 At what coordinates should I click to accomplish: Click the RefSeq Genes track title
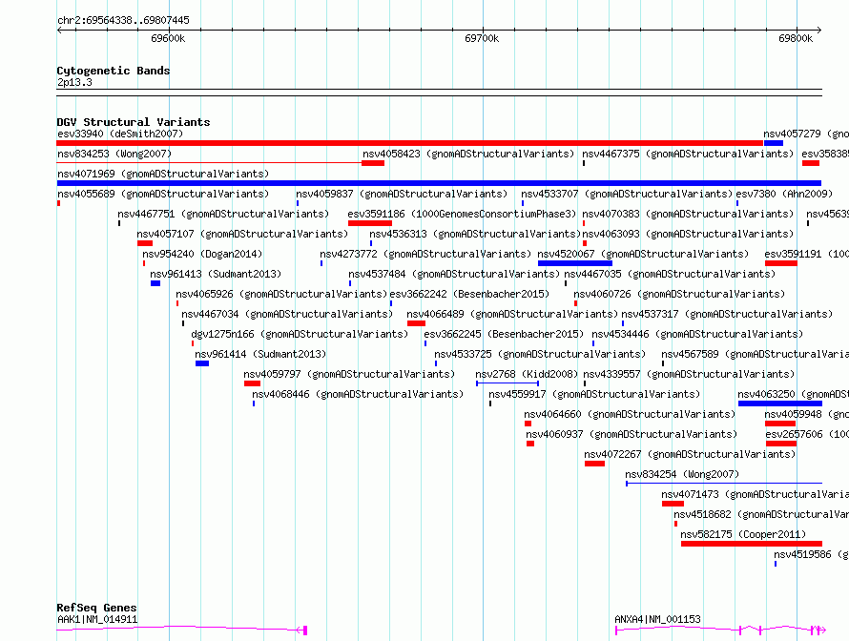coord(97,608)
